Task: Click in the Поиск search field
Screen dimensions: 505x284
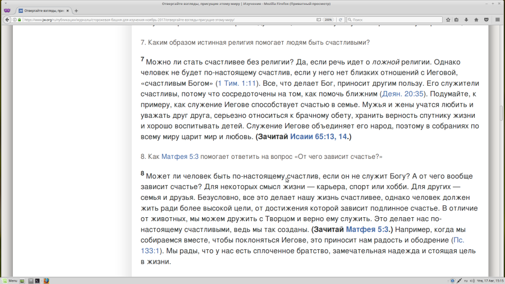Action: 394,20
